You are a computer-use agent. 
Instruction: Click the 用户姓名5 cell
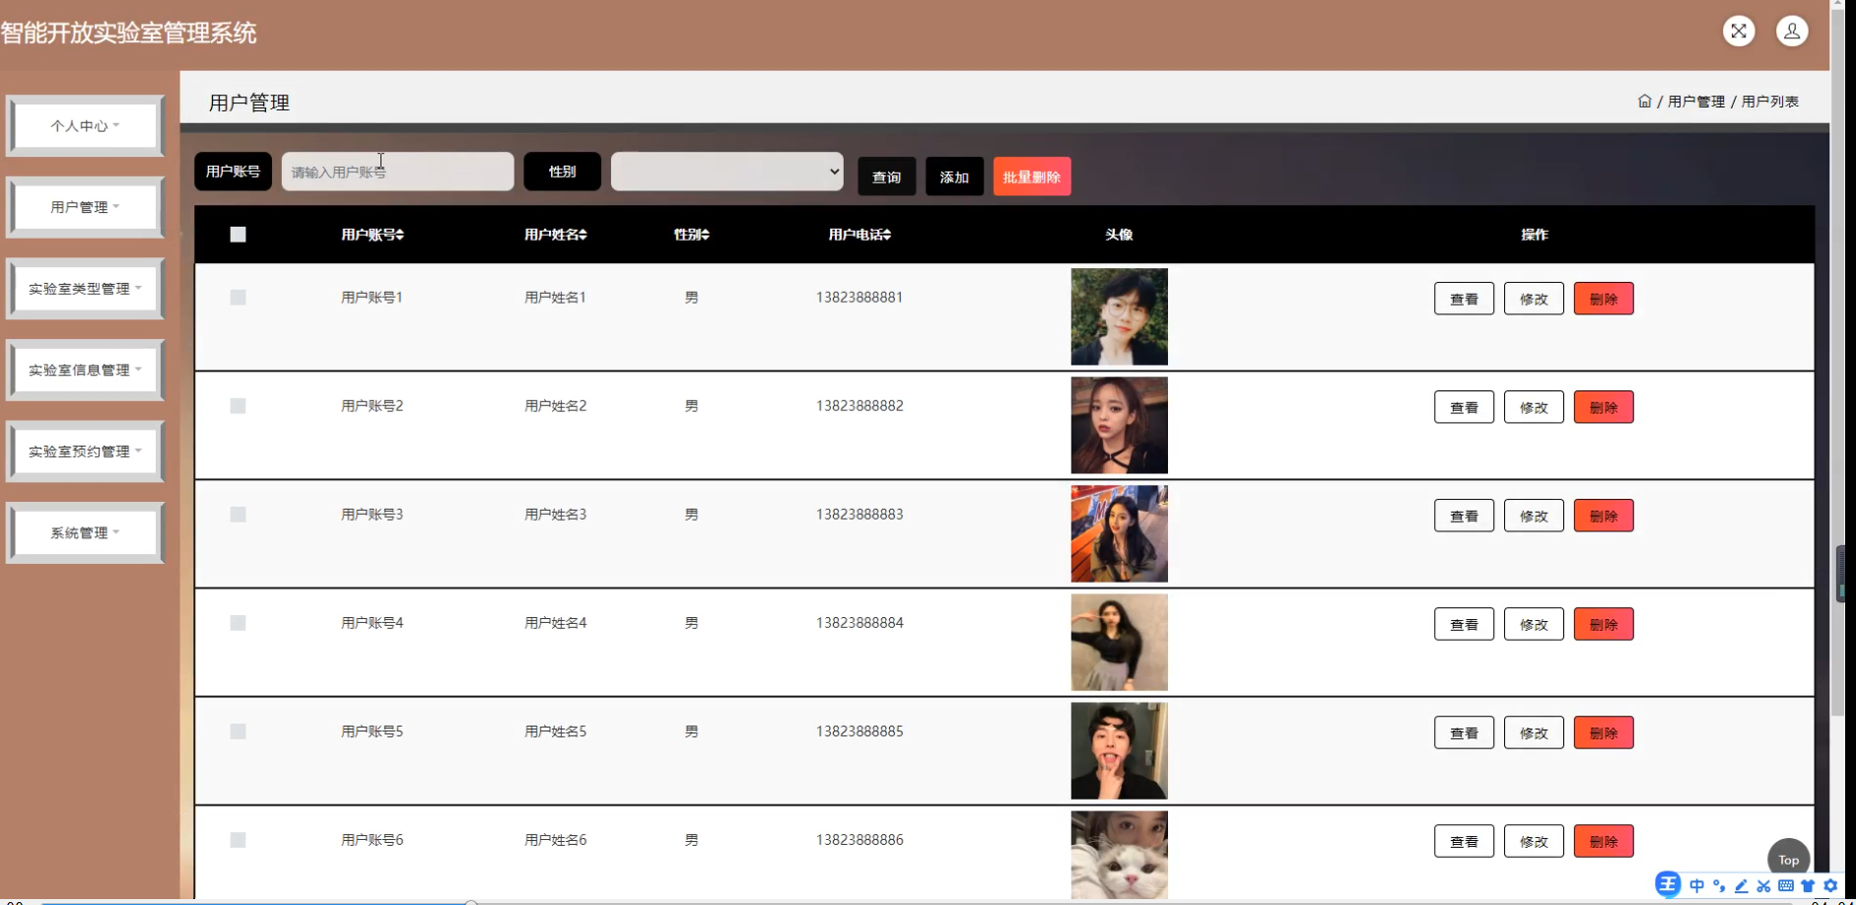pyautogui.click(x=556, y=731)
